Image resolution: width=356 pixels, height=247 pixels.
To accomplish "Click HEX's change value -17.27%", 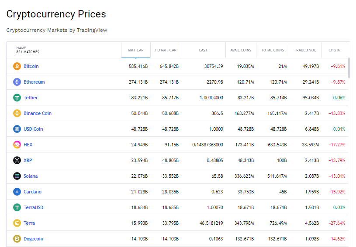I will click(337, 145).
